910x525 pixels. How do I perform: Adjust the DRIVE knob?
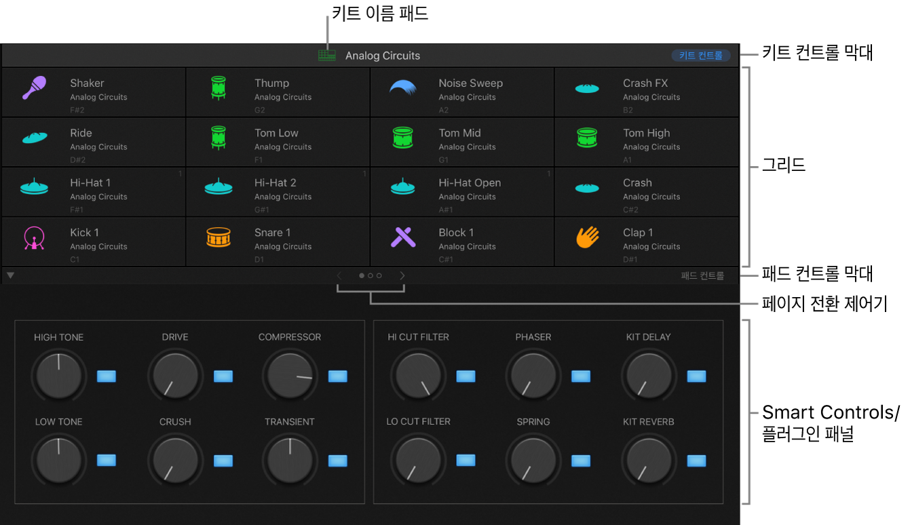click(x=174, y=376)
